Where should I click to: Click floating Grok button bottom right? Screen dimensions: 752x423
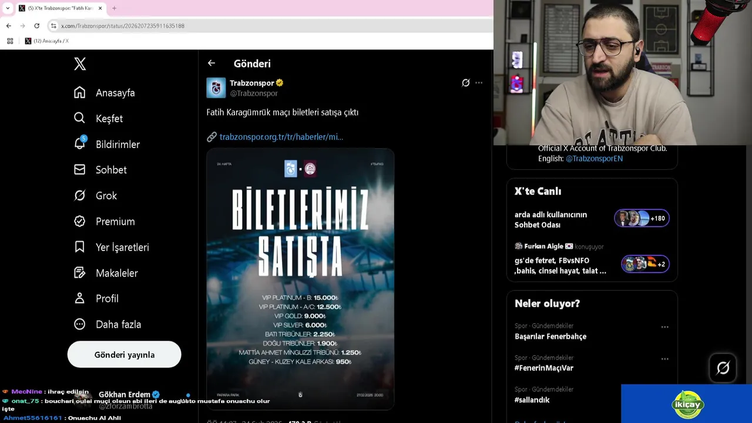(723, 368)
